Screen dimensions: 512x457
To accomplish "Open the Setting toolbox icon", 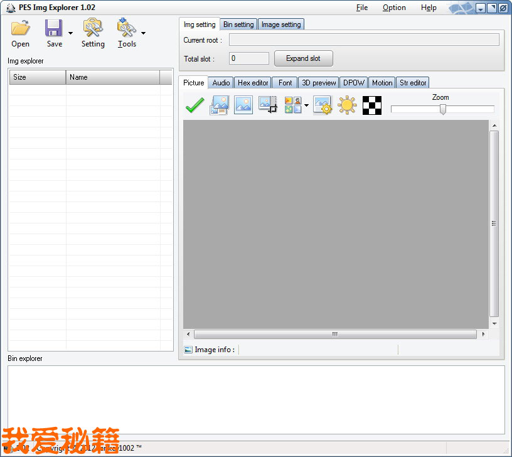I will tap(93, 29).
